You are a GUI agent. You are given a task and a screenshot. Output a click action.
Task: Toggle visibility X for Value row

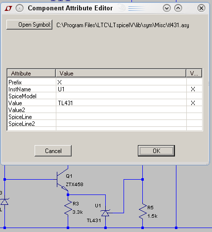click(x=193, y=103)
